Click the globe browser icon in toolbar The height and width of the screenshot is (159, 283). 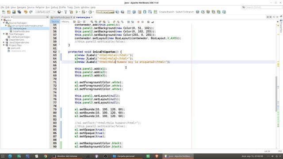(59, 12)
